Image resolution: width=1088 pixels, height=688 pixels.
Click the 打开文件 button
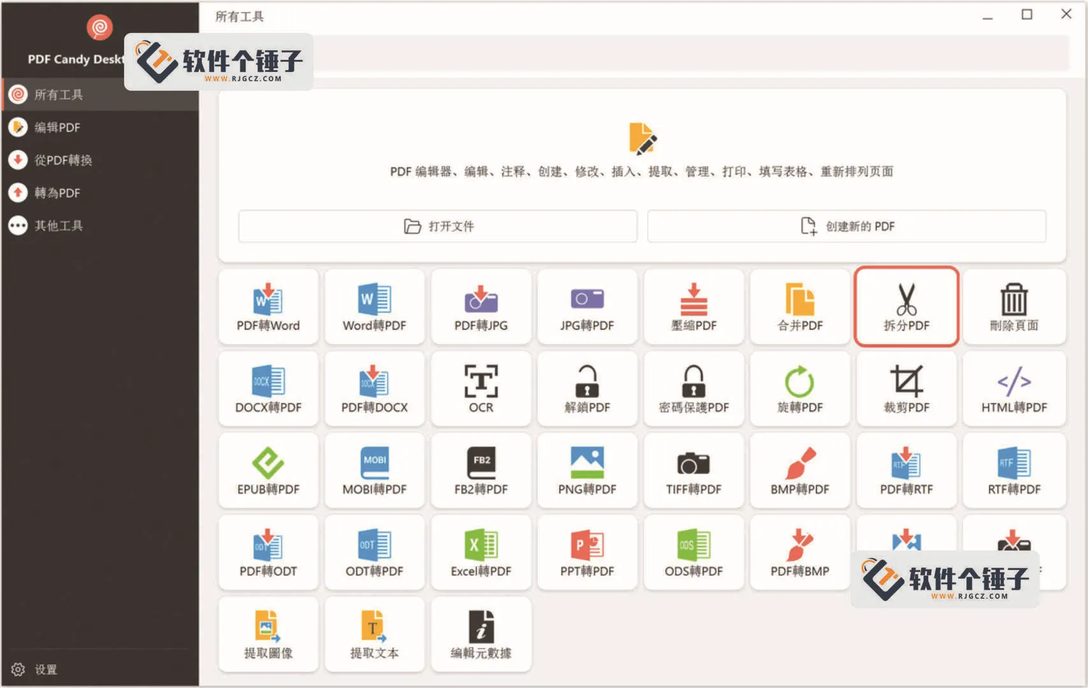[x=437, y=226]
